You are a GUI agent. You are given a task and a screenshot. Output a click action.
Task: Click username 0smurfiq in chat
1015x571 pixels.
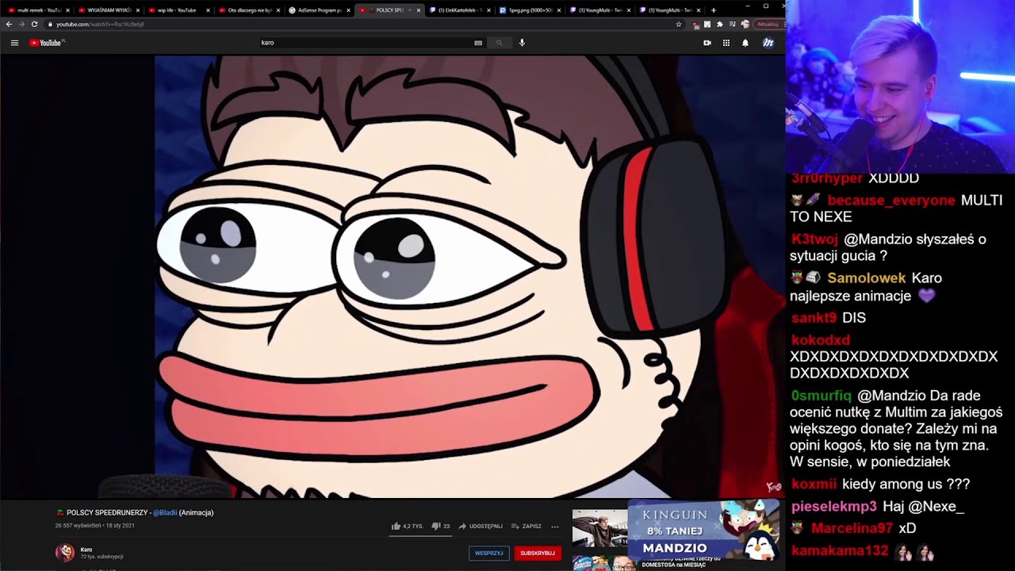click(x=821, y=396)
